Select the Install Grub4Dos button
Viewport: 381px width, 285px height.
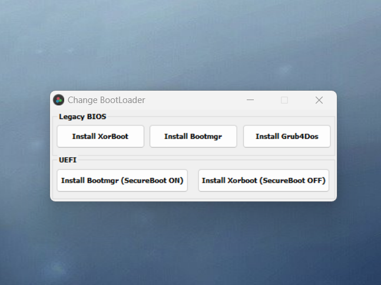click(287, 136)
